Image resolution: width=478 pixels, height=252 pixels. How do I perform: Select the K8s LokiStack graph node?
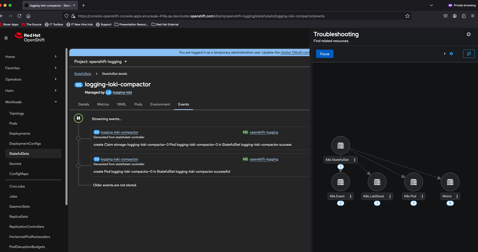pos(377,182)
